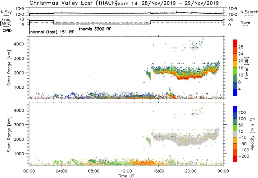Screen dimensions: 258x178
Task: Click the "N.Sky" legend label
Action: [6, 12]
